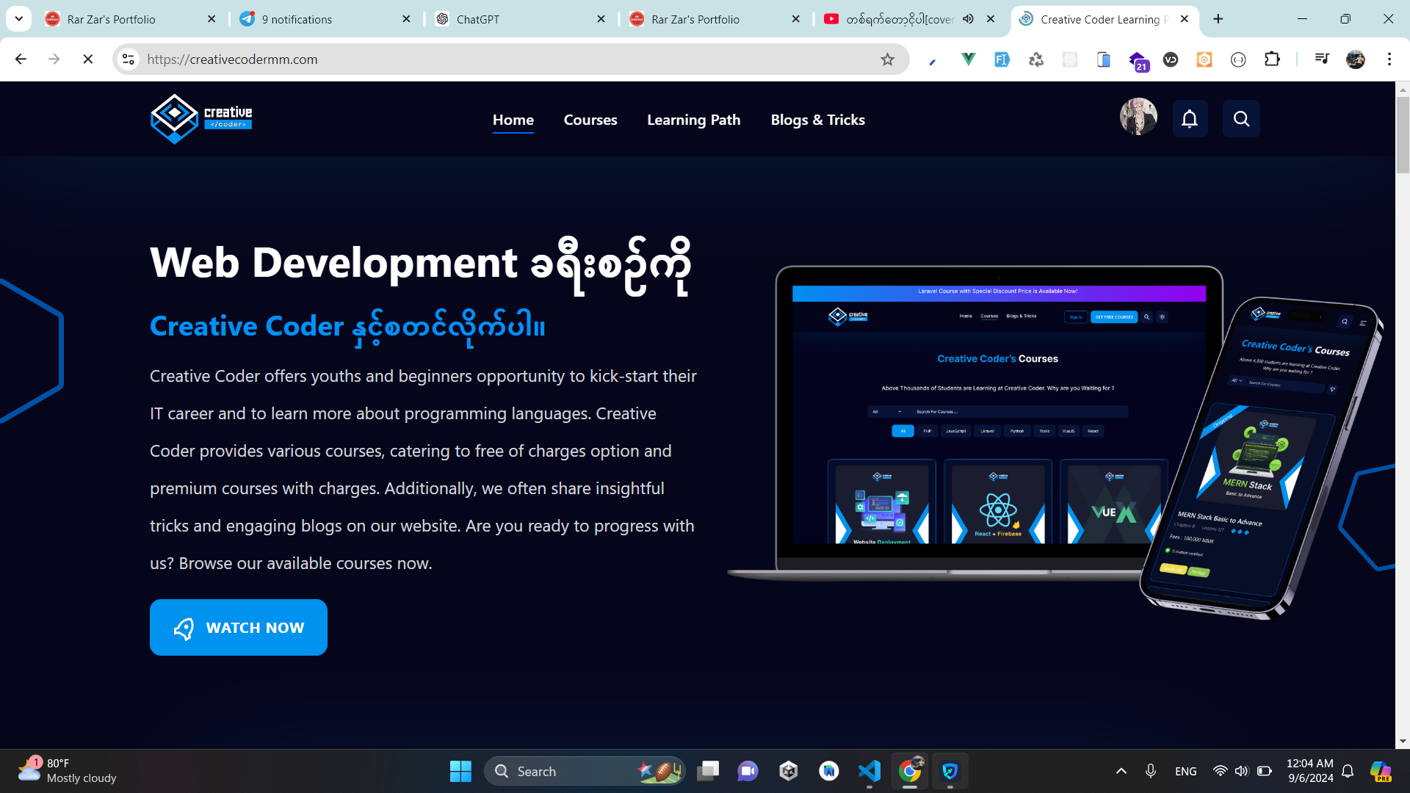Click the Creative Coder logo

click(x=201, y=119)
